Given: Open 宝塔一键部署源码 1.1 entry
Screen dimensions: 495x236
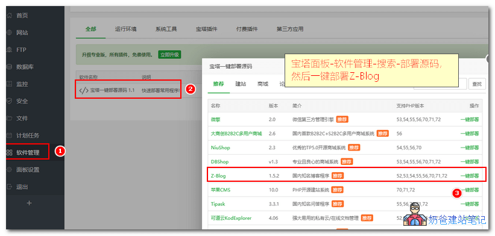Looking at the screenshot, I should click(x=112, y=90).
